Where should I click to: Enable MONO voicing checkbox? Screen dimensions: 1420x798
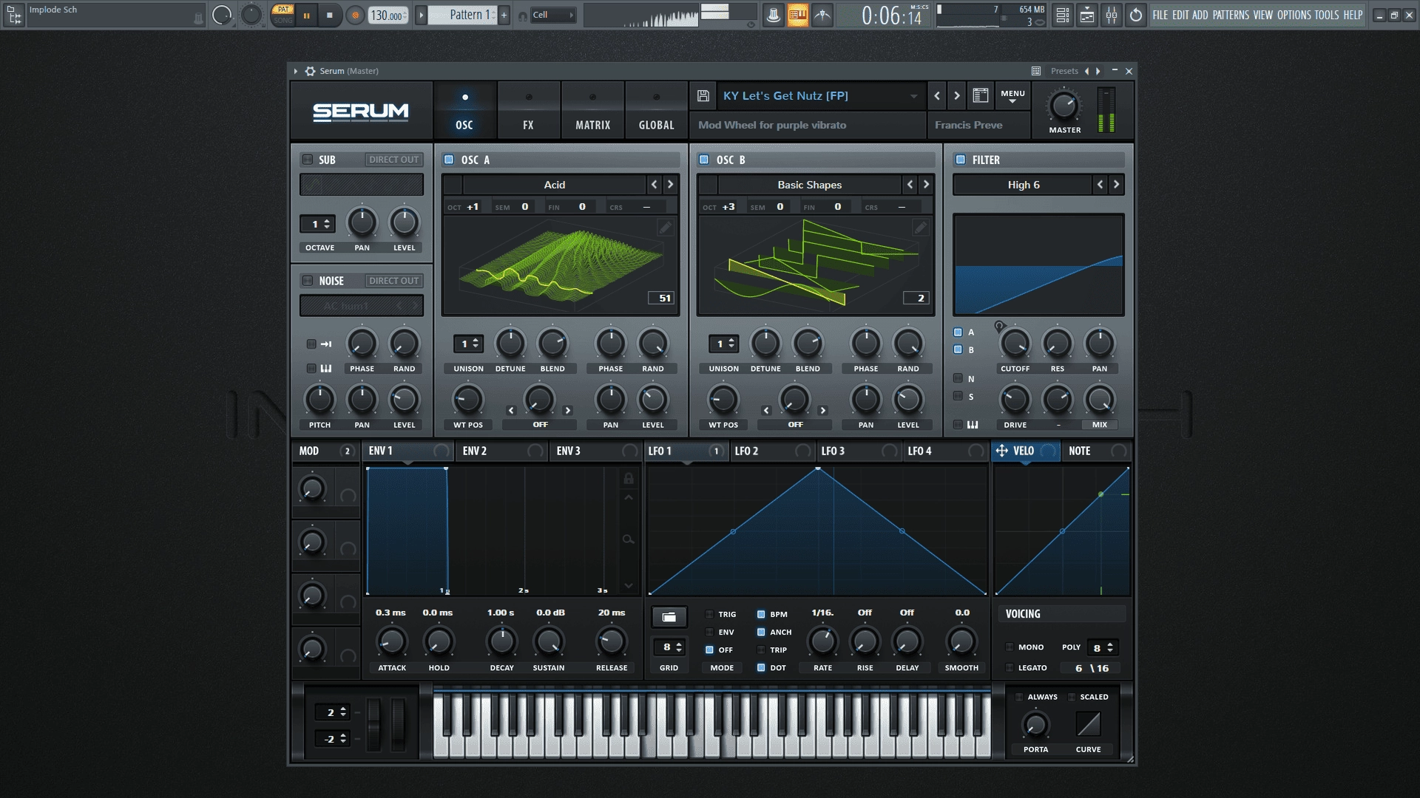1010,647
